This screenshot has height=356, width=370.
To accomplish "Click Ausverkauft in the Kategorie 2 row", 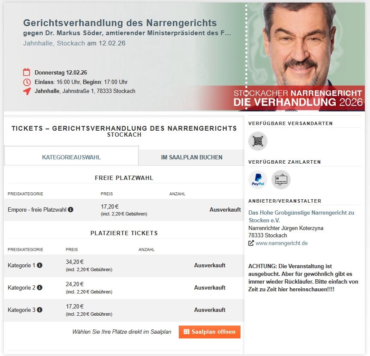I will (x=210, y=288).
